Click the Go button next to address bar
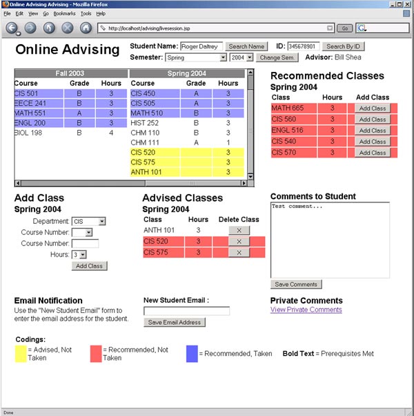The width and height of the screenshot is (414, 416). [x=344, y=28]
